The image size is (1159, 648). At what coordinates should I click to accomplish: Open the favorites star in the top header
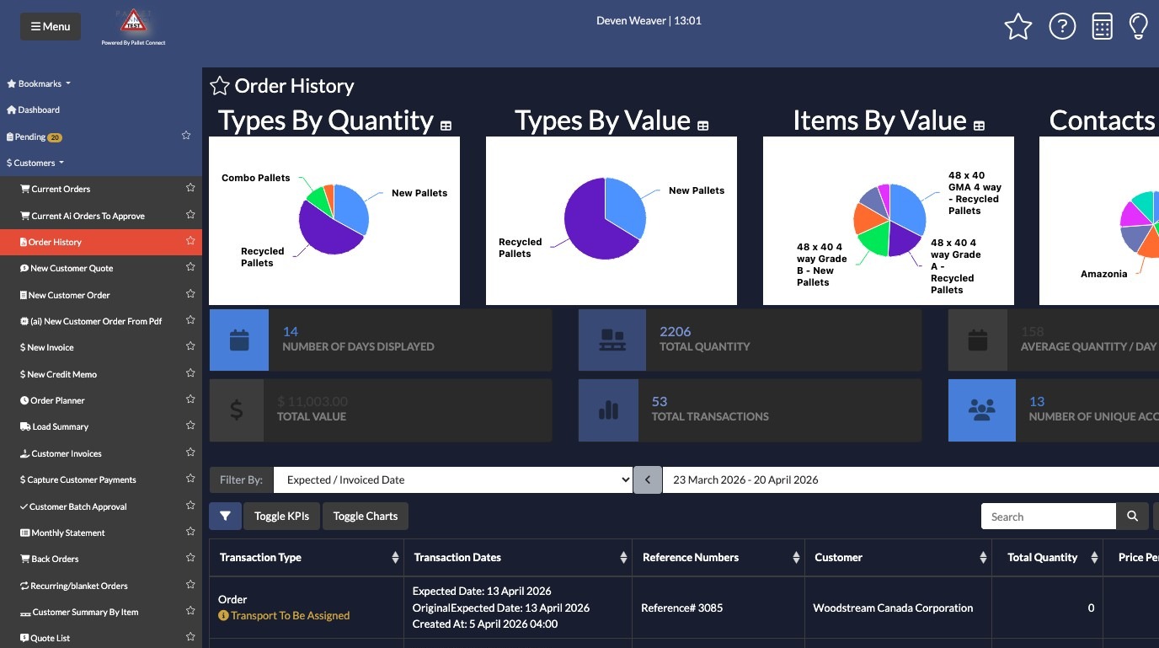[x=1018, y=27]
